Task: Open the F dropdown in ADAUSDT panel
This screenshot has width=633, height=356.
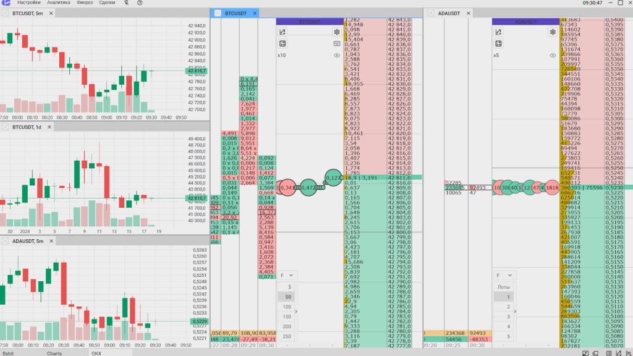Action: [504, 275]
